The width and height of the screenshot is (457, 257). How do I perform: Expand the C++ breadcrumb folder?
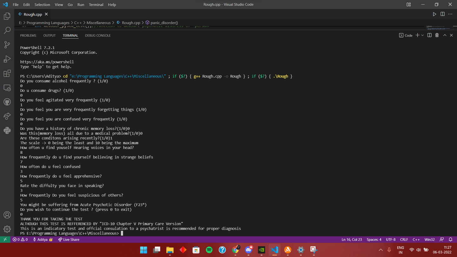78,23
